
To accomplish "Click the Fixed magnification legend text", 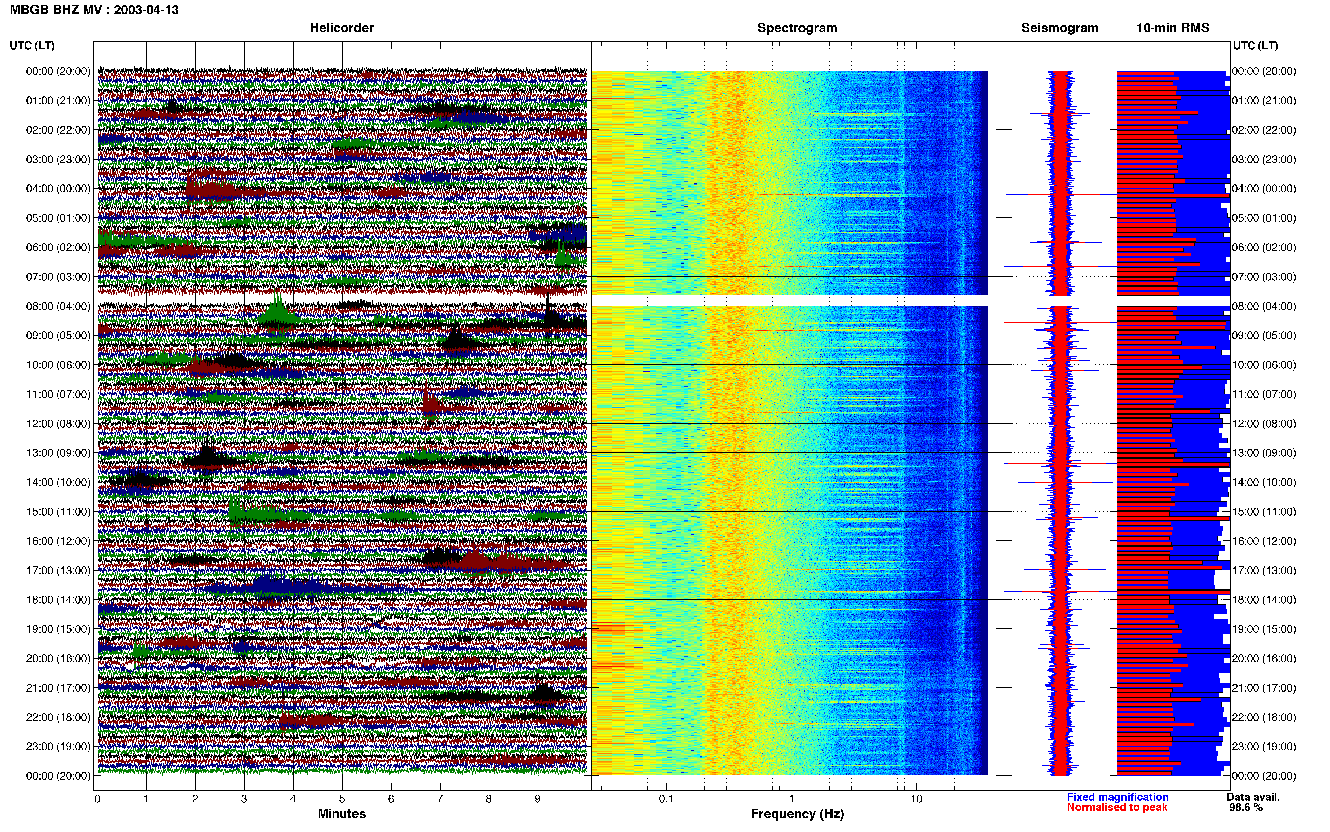I will click(x=1118, y=797).
